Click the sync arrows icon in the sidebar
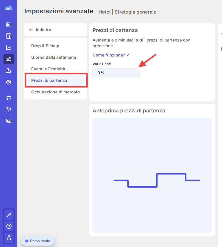This screenshot has width=222, height=247. click(x=9, y=98)
